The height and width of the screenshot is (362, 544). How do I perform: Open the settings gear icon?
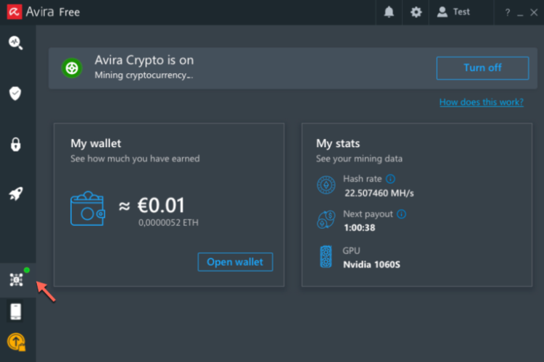pyautogui.click(x=416, y=12)
